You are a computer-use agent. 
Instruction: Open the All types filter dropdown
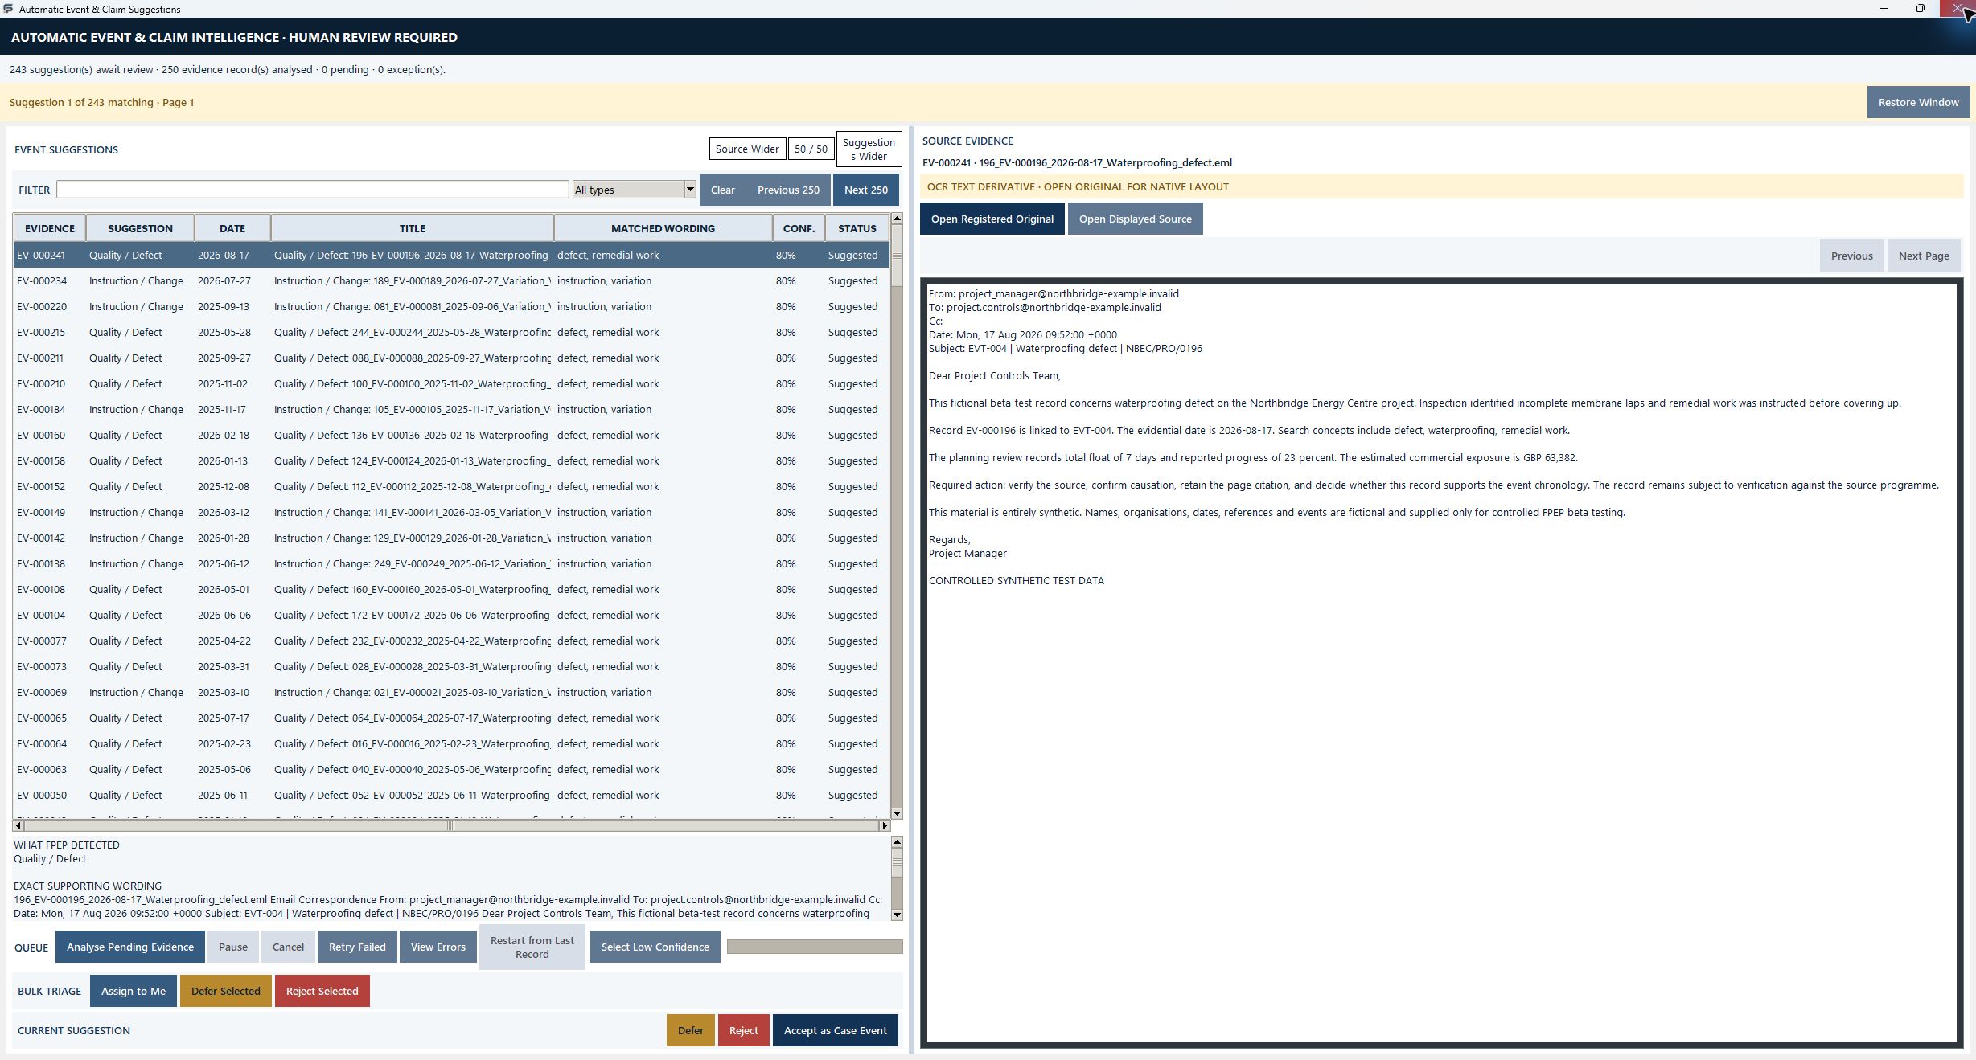coord(634,190)
